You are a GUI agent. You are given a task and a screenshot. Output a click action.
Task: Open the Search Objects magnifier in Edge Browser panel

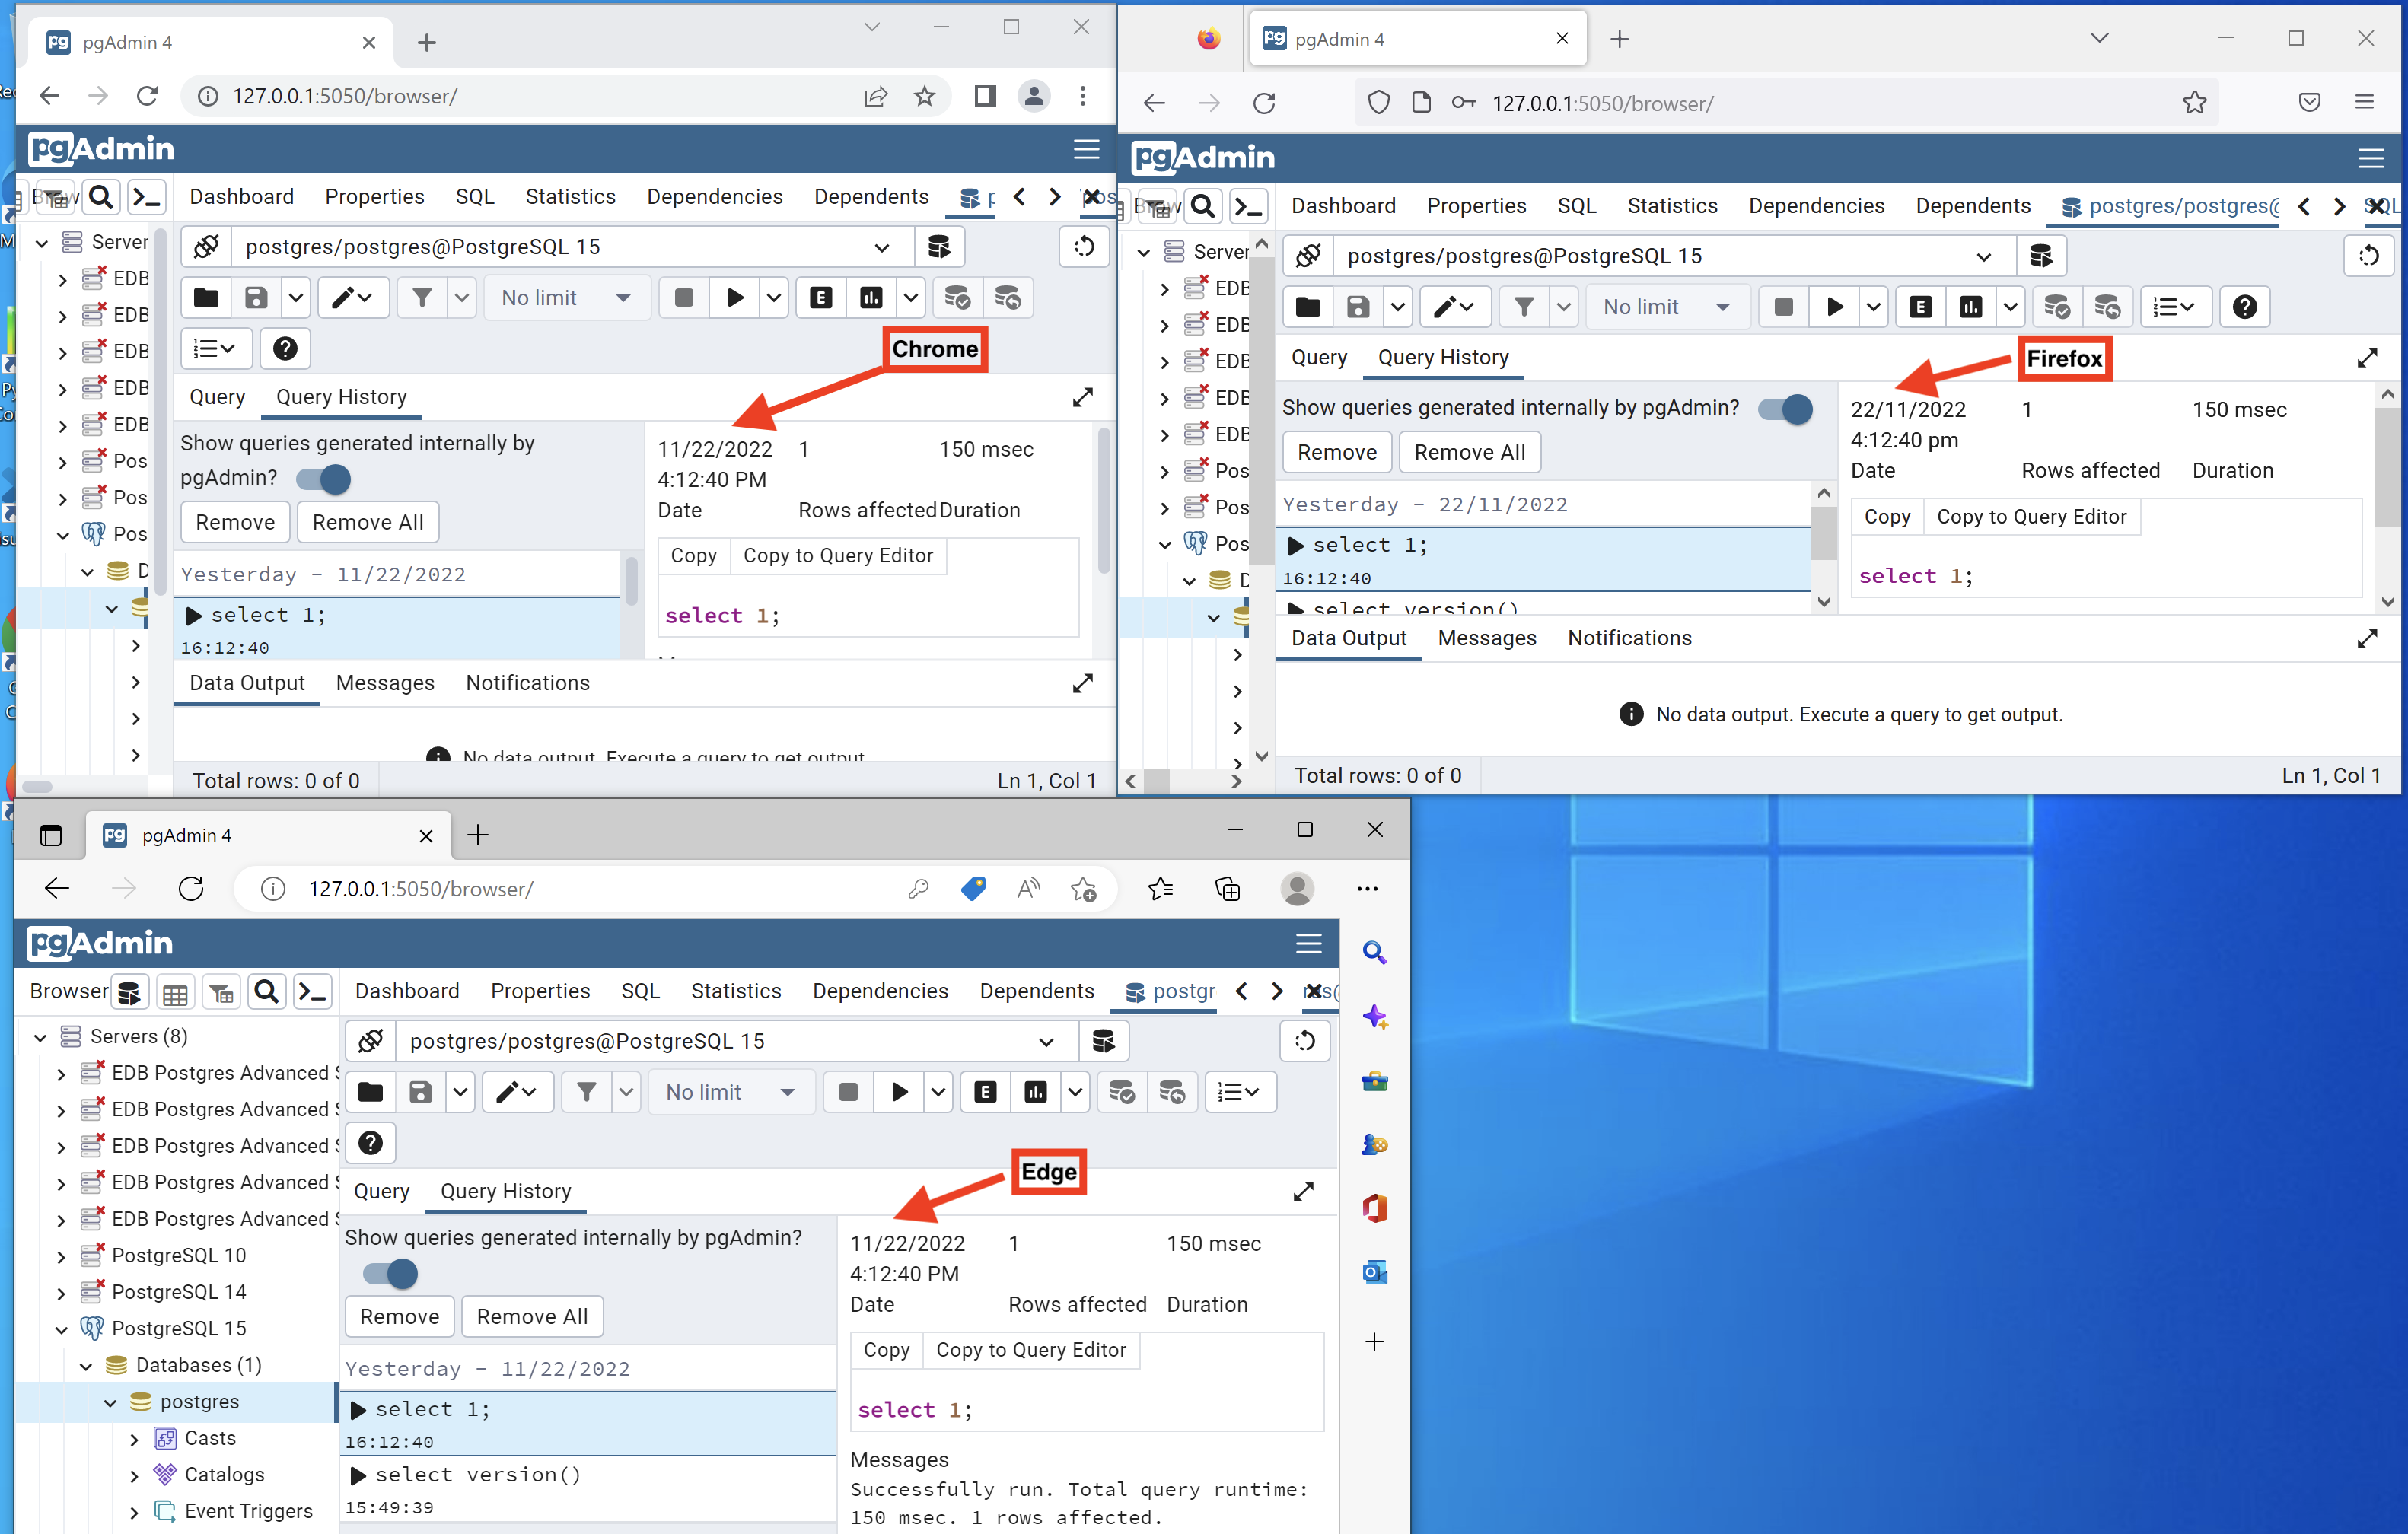[x=266, y=992]
